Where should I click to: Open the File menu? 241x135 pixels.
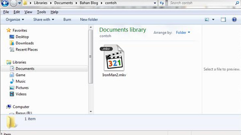6,12
